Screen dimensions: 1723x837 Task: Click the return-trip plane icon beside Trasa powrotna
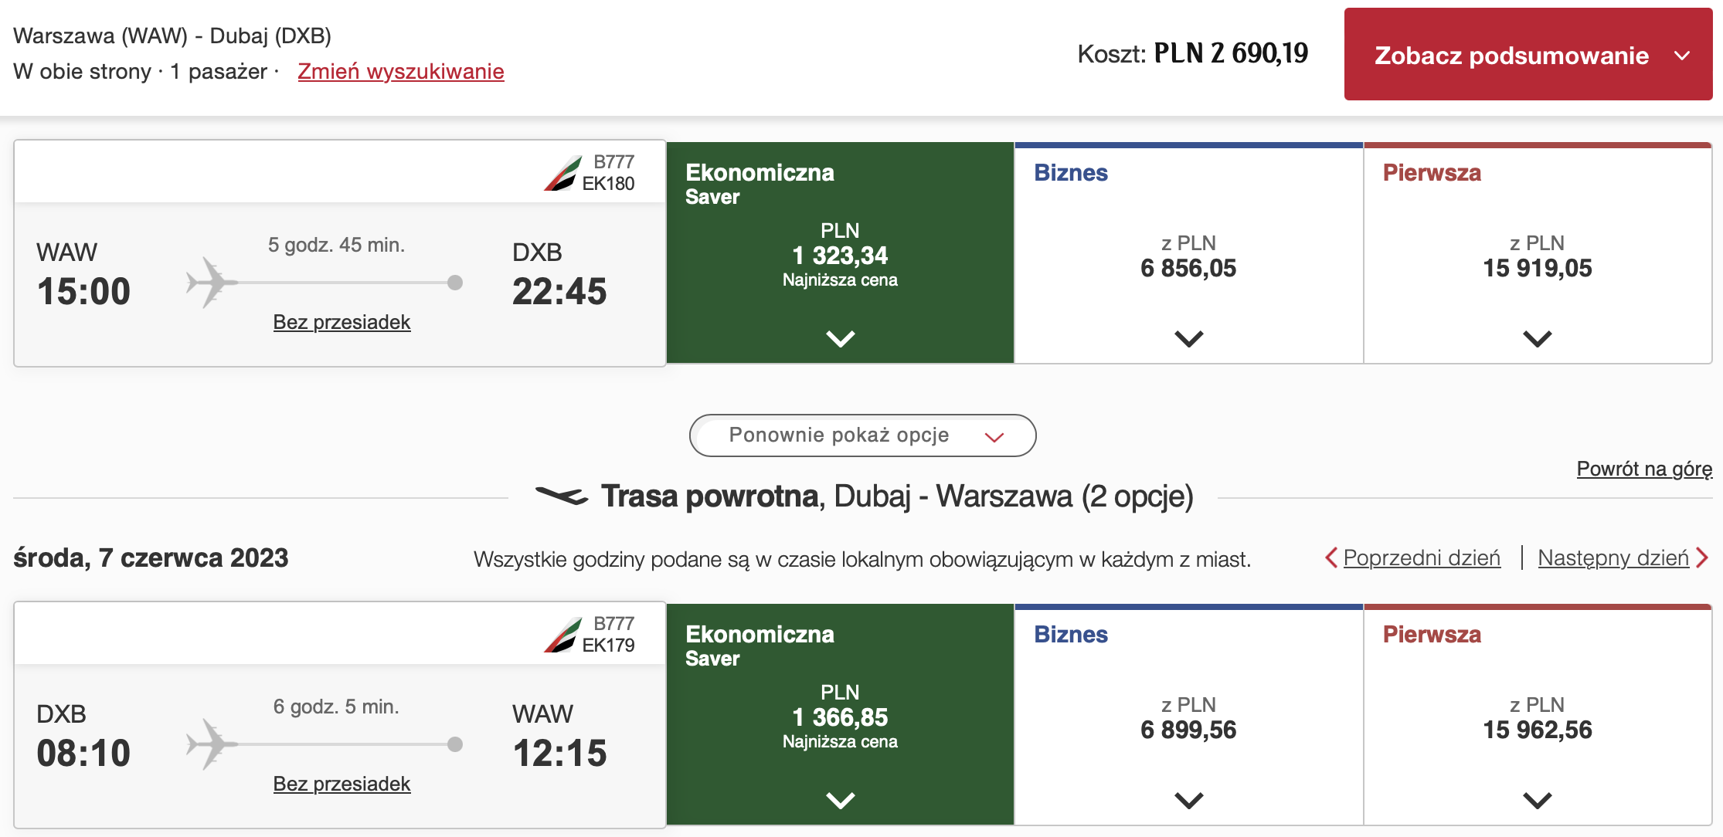tap(562, 496)
